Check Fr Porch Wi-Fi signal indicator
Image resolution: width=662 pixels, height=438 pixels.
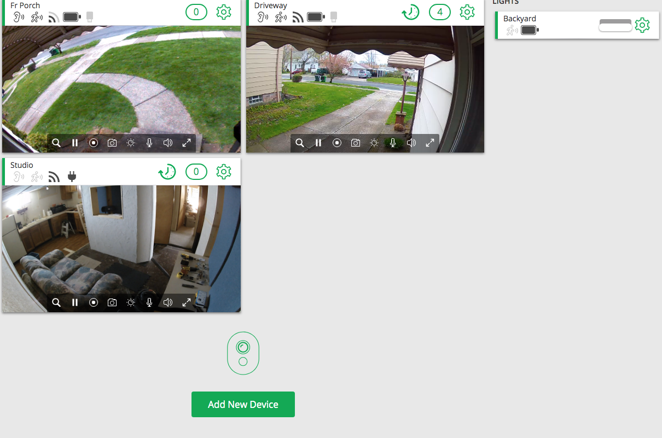click(53, 16)
